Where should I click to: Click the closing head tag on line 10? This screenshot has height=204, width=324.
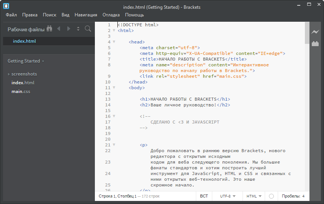(138, 82)
